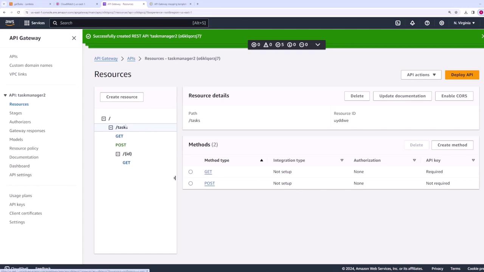Image resolution: width=484 pixels, height=272 pixels.
Task: Expand the notification counters chevron
Action: click(x=318, y=45)
